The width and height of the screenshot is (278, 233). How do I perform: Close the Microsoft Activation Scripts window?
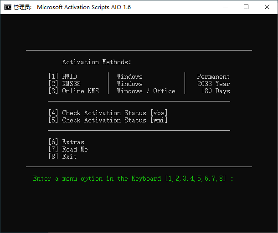[x=267, y=7]
